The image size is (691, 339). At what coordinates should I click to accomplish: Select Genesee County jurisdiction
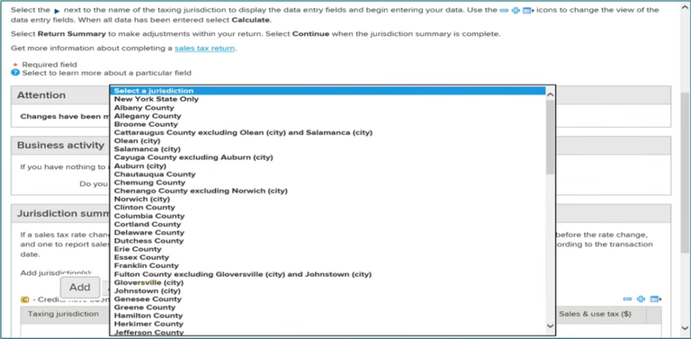(327, 299)
